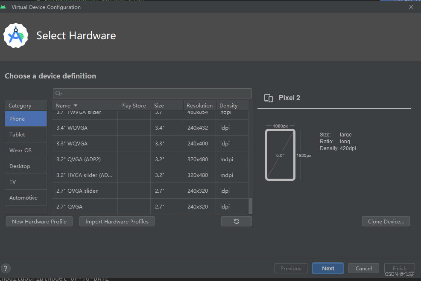The height and width of the screenshot is (281, 421).
Task: Select the 3.7" FWVGA slider row
Action: click(150, 115)
